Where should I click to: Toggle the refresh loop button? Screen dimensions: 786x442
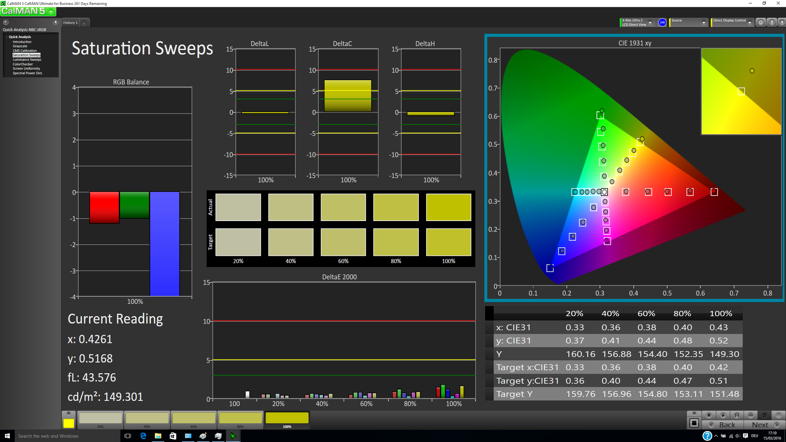[x=764, y=415]
